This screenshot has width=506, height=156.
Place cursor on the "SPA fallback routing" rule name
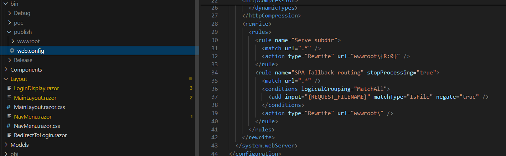(x=328, y=73)
